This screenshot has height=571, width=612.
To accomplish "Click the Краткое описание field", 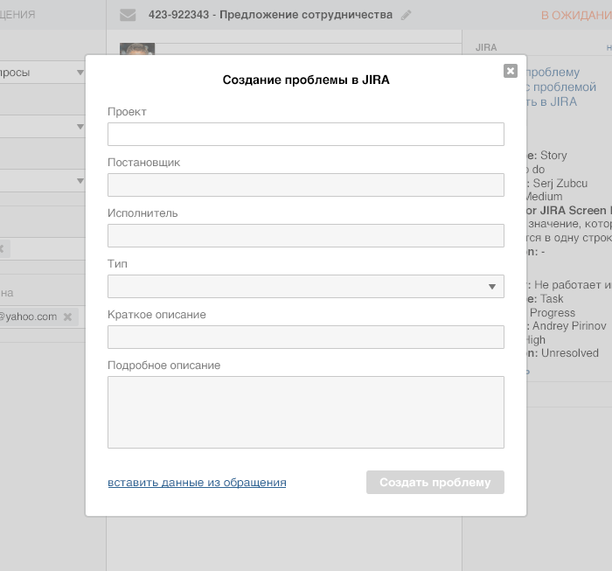I will 306,338.
